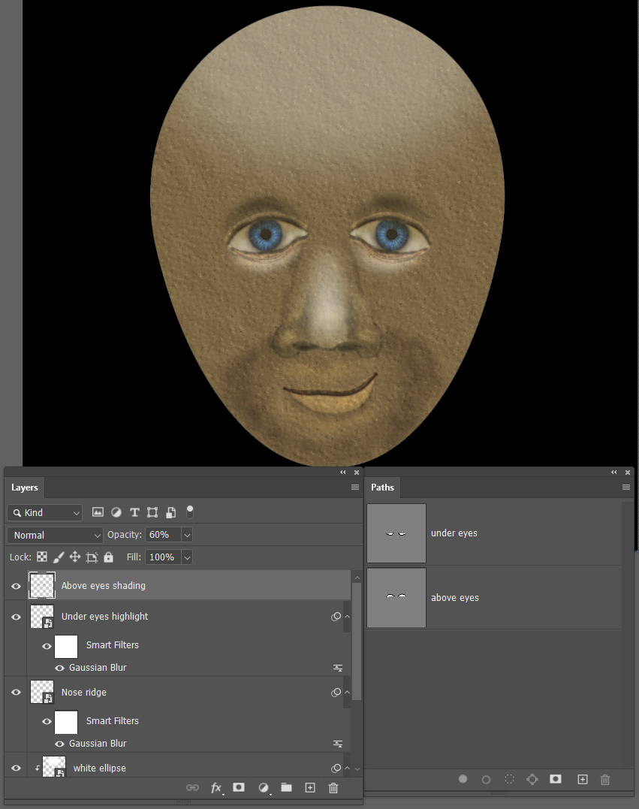Create a new group with the folder icon
The height and width of the screenshot is (809, 639).
tap(286, 788)
